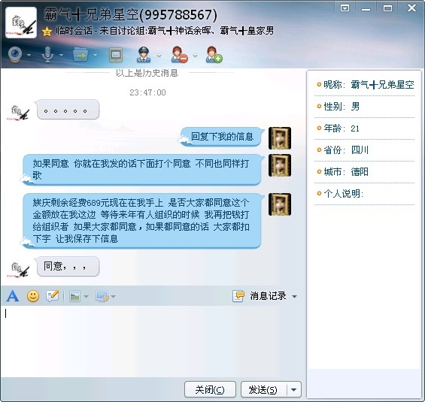Toggle the font formatting toolbar

[x=13, y=296]
